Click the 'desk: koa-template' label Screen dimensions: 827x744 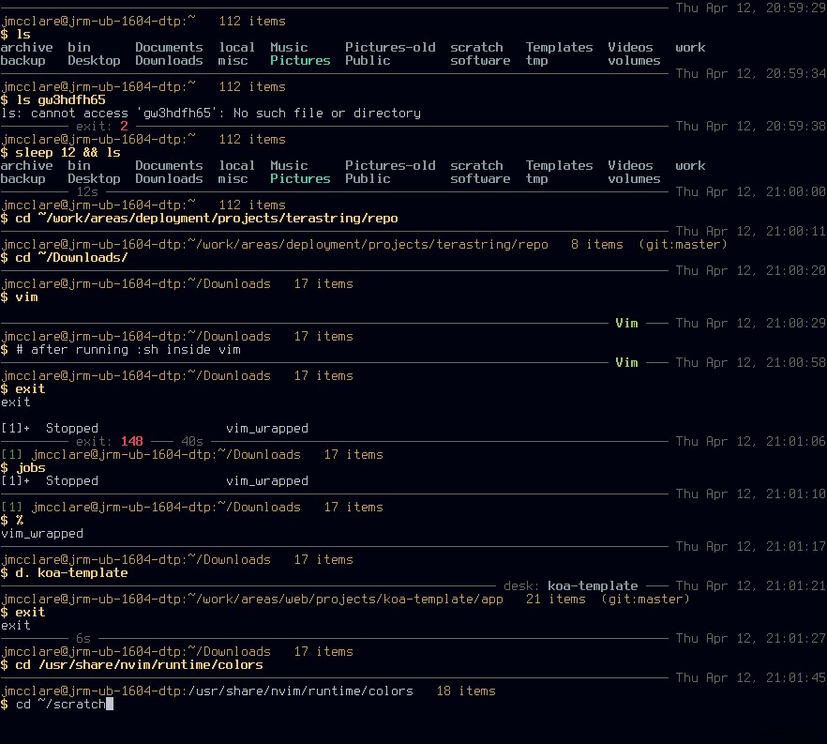click(571, 585)
